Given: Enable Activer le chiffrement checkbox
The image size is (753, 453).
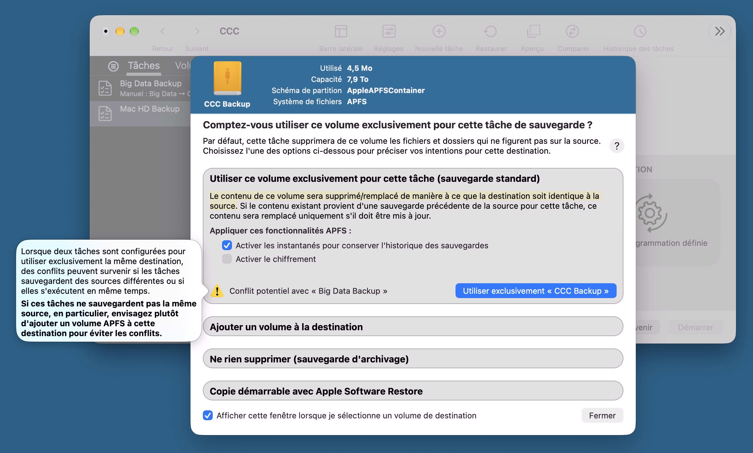Looking at the screenshot, I should (227, 259).
